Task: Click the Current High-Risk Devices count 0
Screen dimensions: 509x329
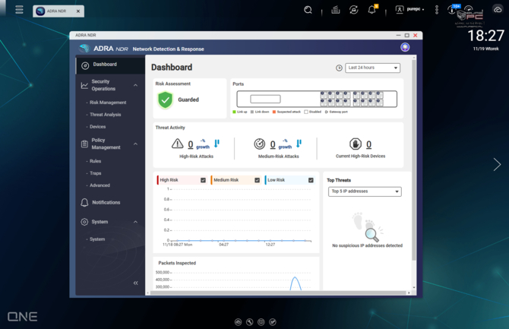Action: (368, 144)
